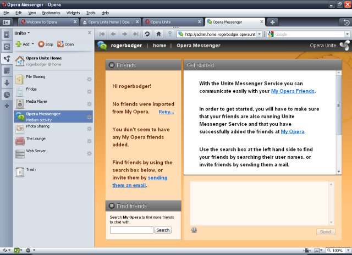Open File Sharing settings gear
352x255 pixels.
pyautogui.click(x=89, y=80)
